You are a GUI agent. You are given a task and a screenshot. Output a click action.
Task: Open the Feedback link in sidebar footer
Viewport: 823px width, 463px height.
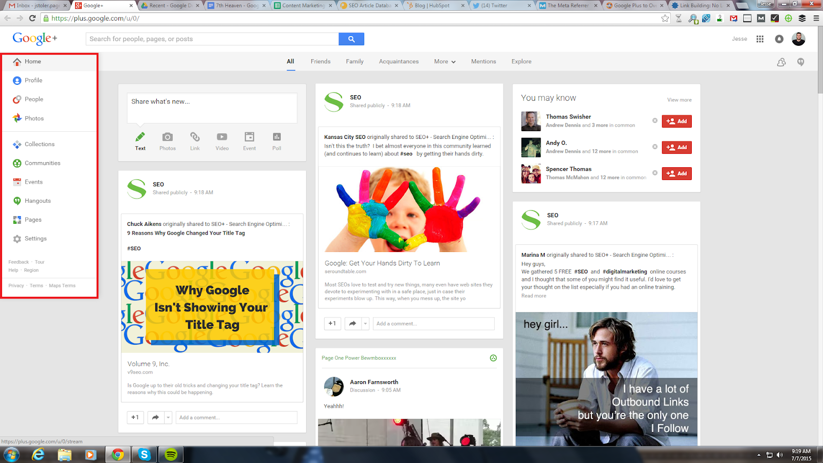(x=19, y=262)
